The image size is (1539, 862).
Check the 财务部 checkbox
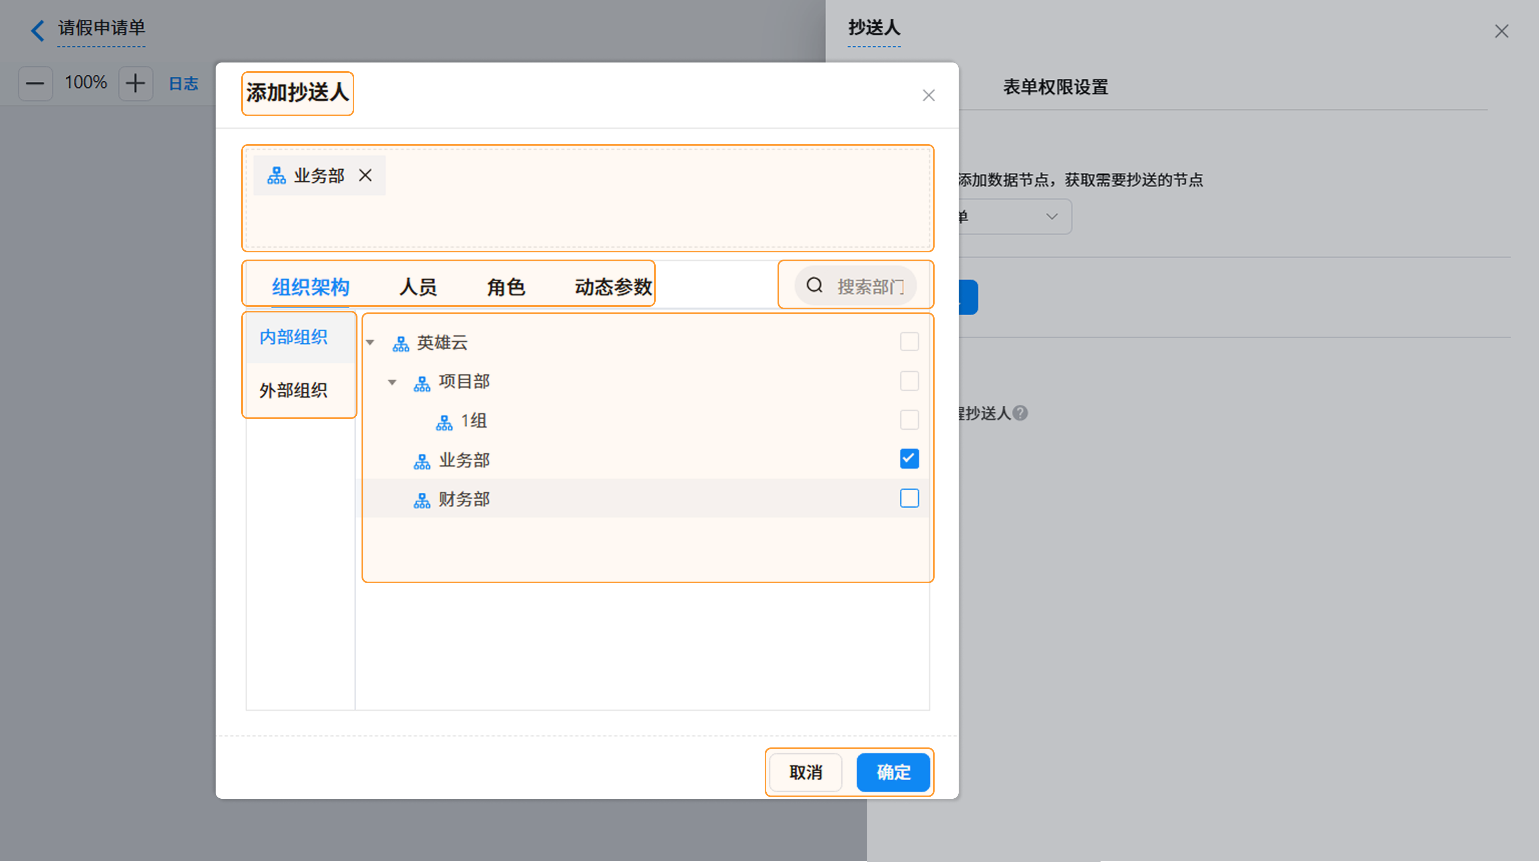click(909, 498)
